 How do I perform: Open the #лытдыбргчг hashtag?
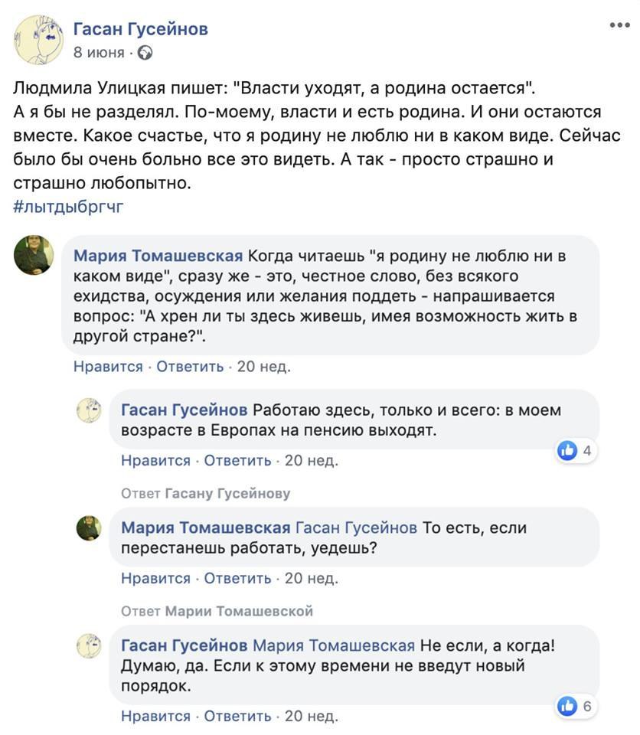pos(68,207)
